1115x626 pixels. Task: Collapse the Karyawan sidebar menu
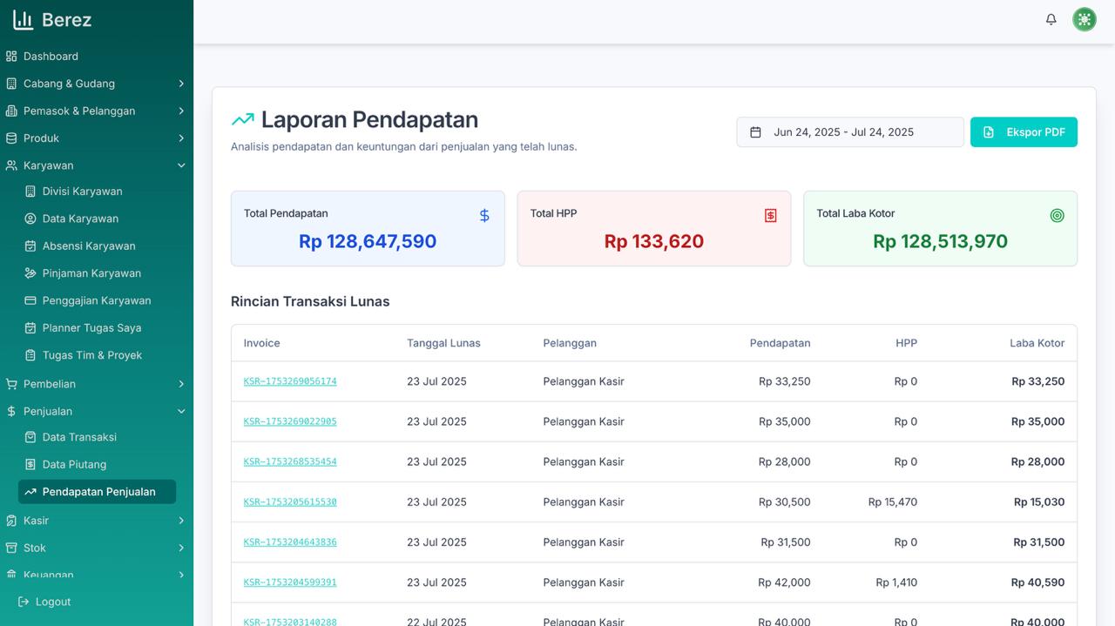pyautogui.click(x=181, y=165)
